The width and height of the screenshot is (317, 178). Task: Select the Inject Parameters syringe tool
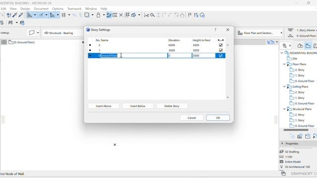[20, 15]
